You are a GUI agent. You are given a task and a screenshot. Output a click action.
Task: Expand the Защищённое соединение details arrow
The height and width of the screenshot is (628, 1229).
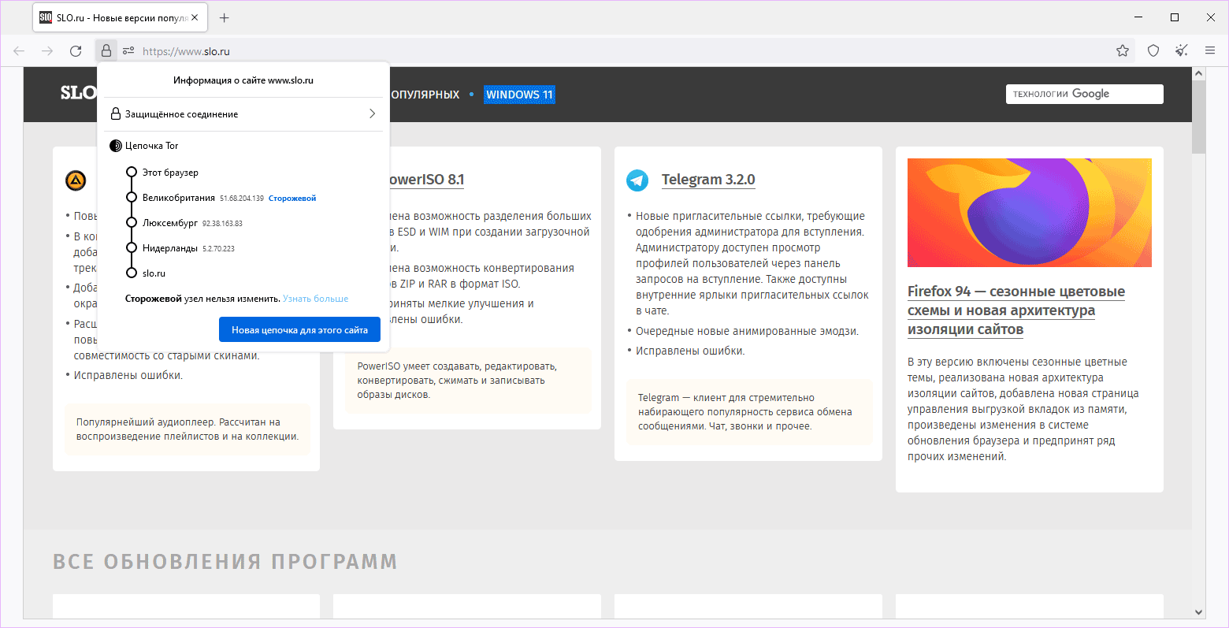[372, 114]
